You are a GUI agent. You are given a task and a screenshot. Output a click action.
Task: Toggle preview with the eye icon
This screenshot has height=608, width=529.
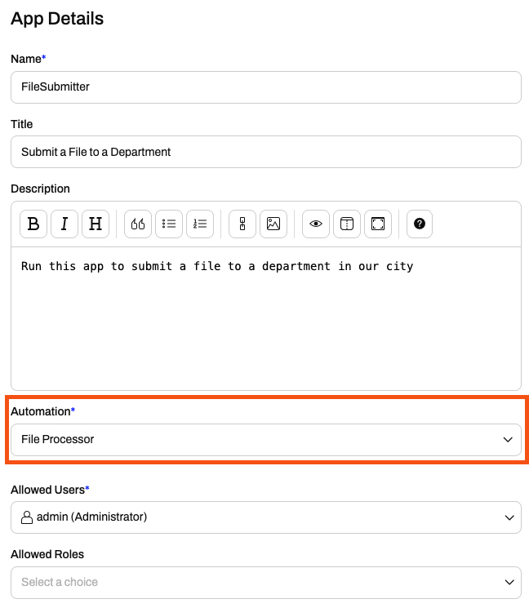click(316, 224)
